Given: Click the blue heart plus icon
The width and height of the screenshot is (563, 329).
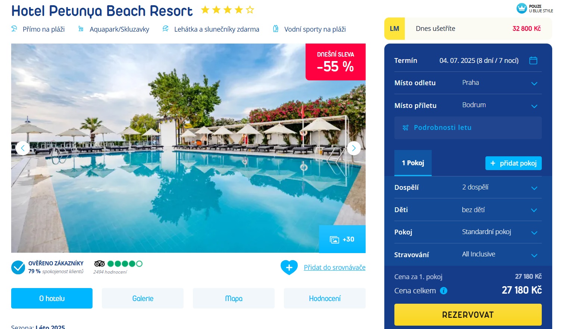Looking at the screenshot, I should [x=289, y=267].
